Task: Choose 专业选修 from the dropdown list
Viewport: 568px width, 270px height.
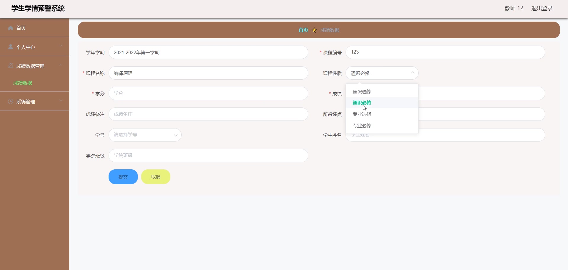Action: point(382,114)
